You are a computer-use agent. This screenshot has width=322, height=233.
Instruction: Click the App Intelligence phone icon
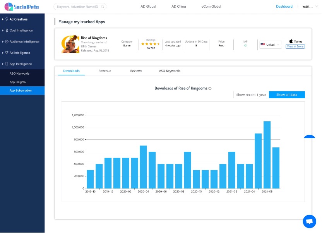(x=7, y=64)
